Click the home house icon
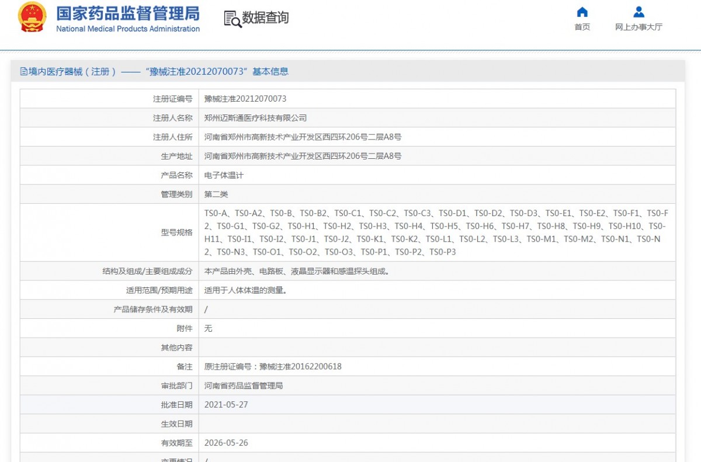 click(582, 12)
